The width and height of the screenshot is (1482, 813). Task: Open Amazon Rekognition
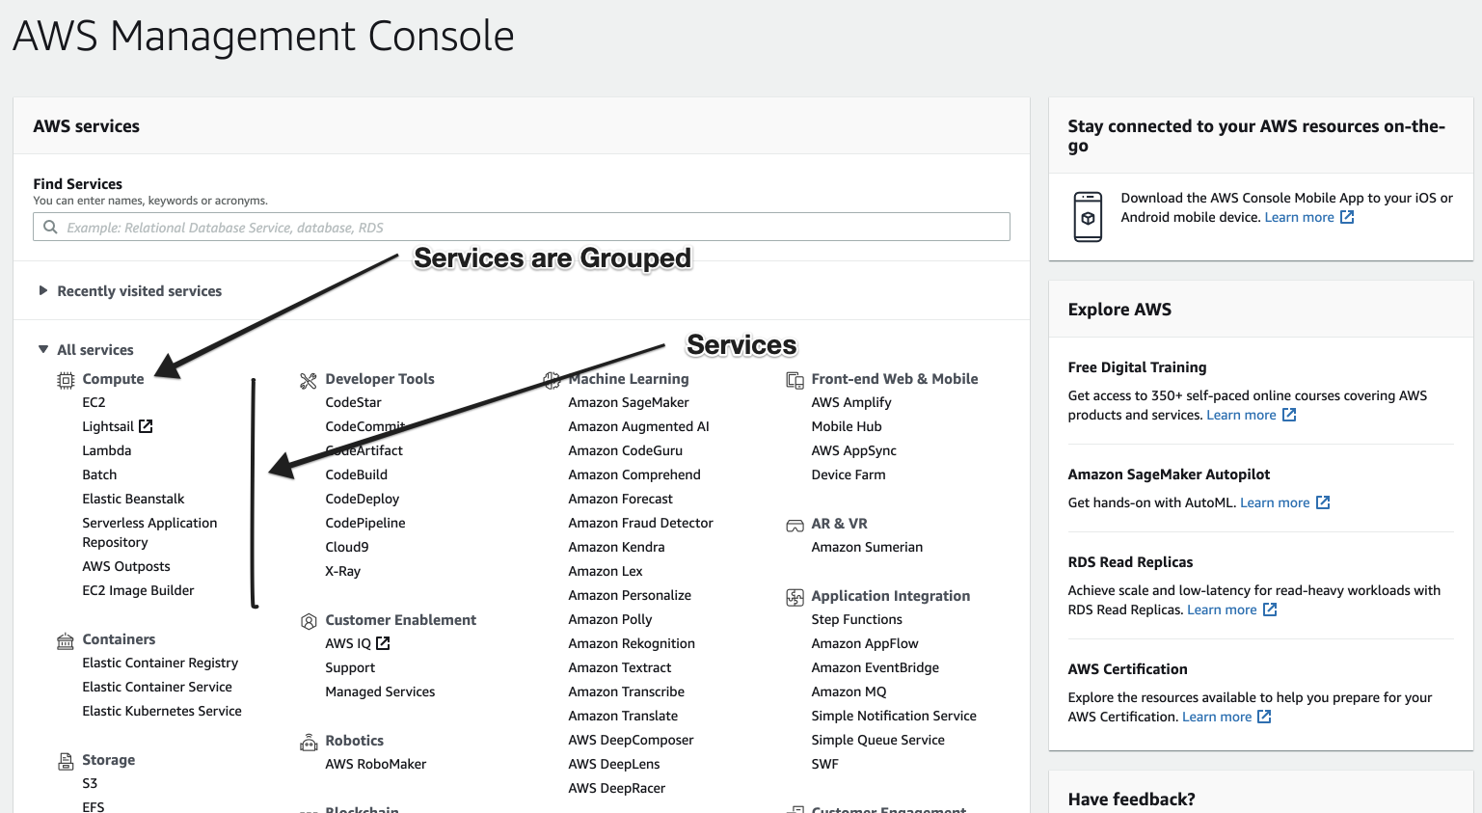click(x=632, y=643)
